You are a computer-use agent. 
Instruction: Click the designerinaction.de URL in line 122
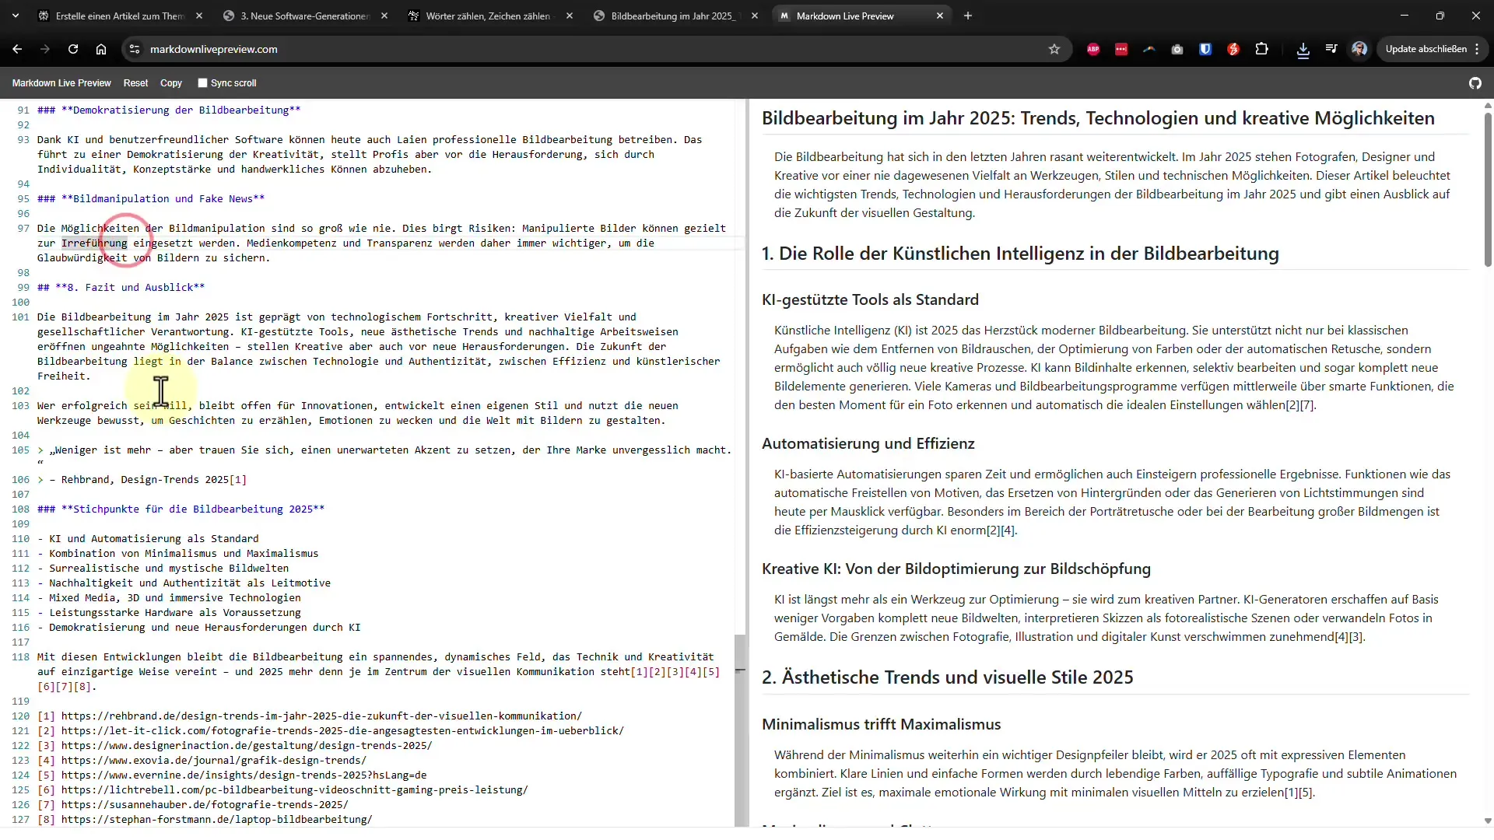pos(247,746)
